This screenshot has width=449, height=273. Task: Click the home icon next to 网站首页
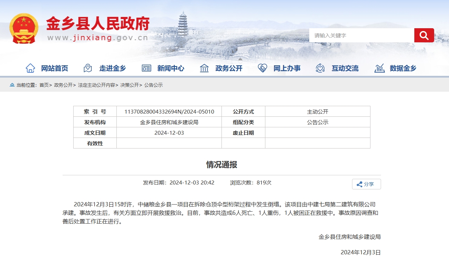(31, 68)
